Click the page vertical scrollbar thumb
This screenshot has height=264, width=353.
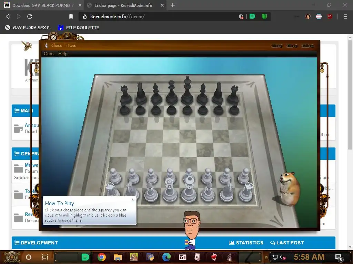(350, 95)
